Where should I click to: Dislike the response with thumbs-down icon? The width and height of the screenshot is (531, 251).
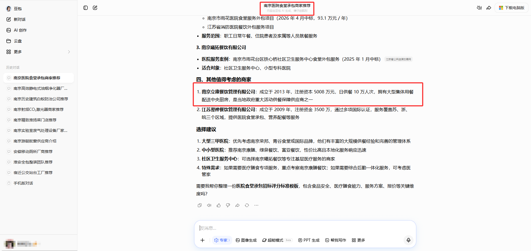[228, 205]
